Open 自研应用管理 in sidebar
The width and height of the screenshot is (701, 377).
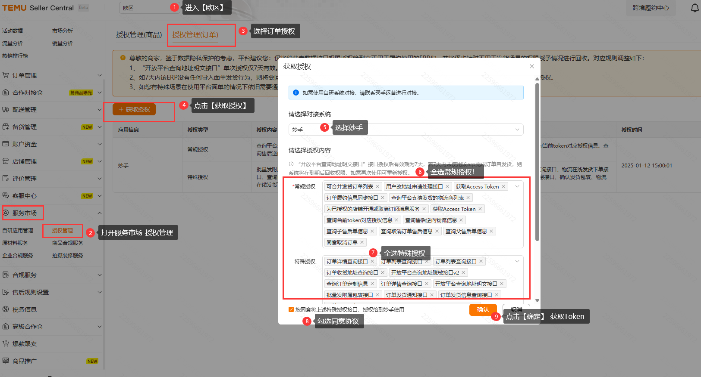point(18,231)
